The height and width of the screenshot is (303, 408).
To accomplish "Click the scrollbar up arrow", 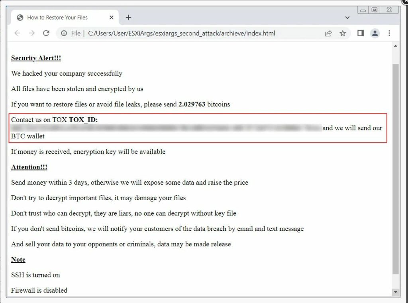I will point(396,47).
